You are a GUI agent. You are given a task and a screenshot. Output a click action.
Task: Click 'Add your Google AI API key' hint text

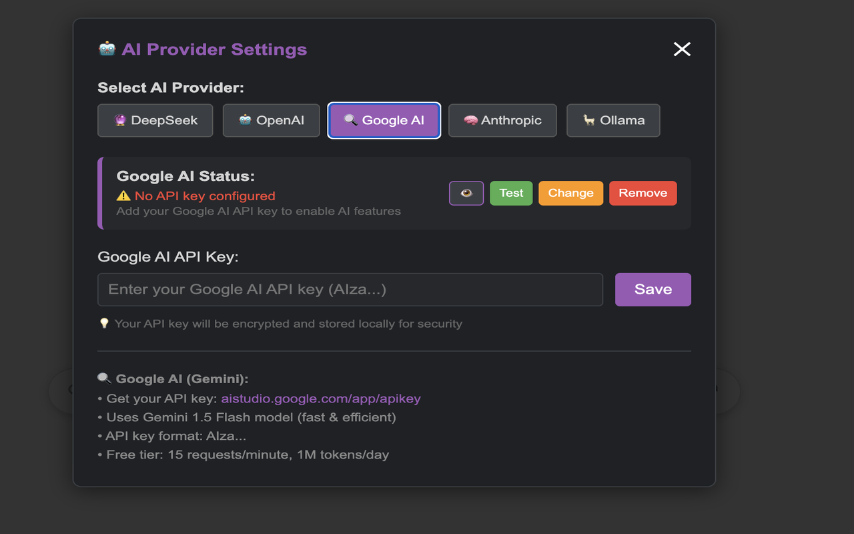point(259,211)
